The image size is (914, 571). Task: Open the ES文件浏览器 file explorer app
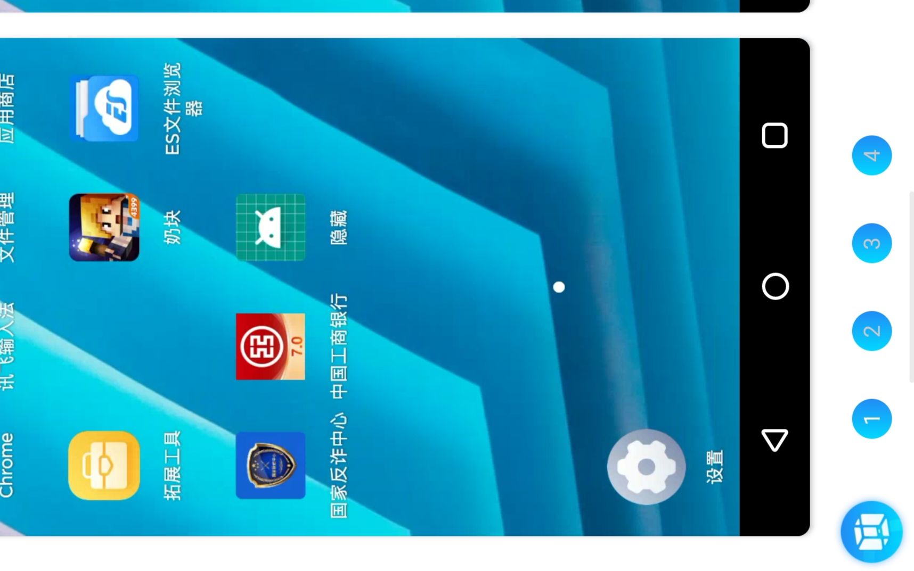104,109
